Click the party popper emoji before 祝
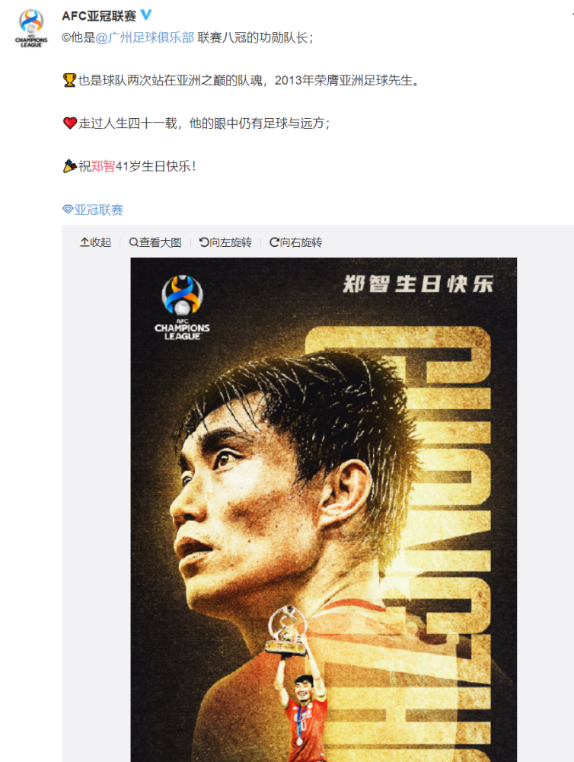The height and width of the screenshot is (762, 574). click(x=69, y=166)
